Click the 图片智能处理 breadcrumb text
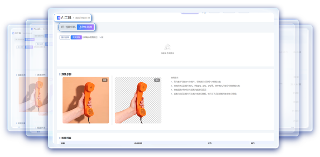Image resolution: width=320 pixels, height=157 pixels. pyautogui.click(x=82, y=18)
